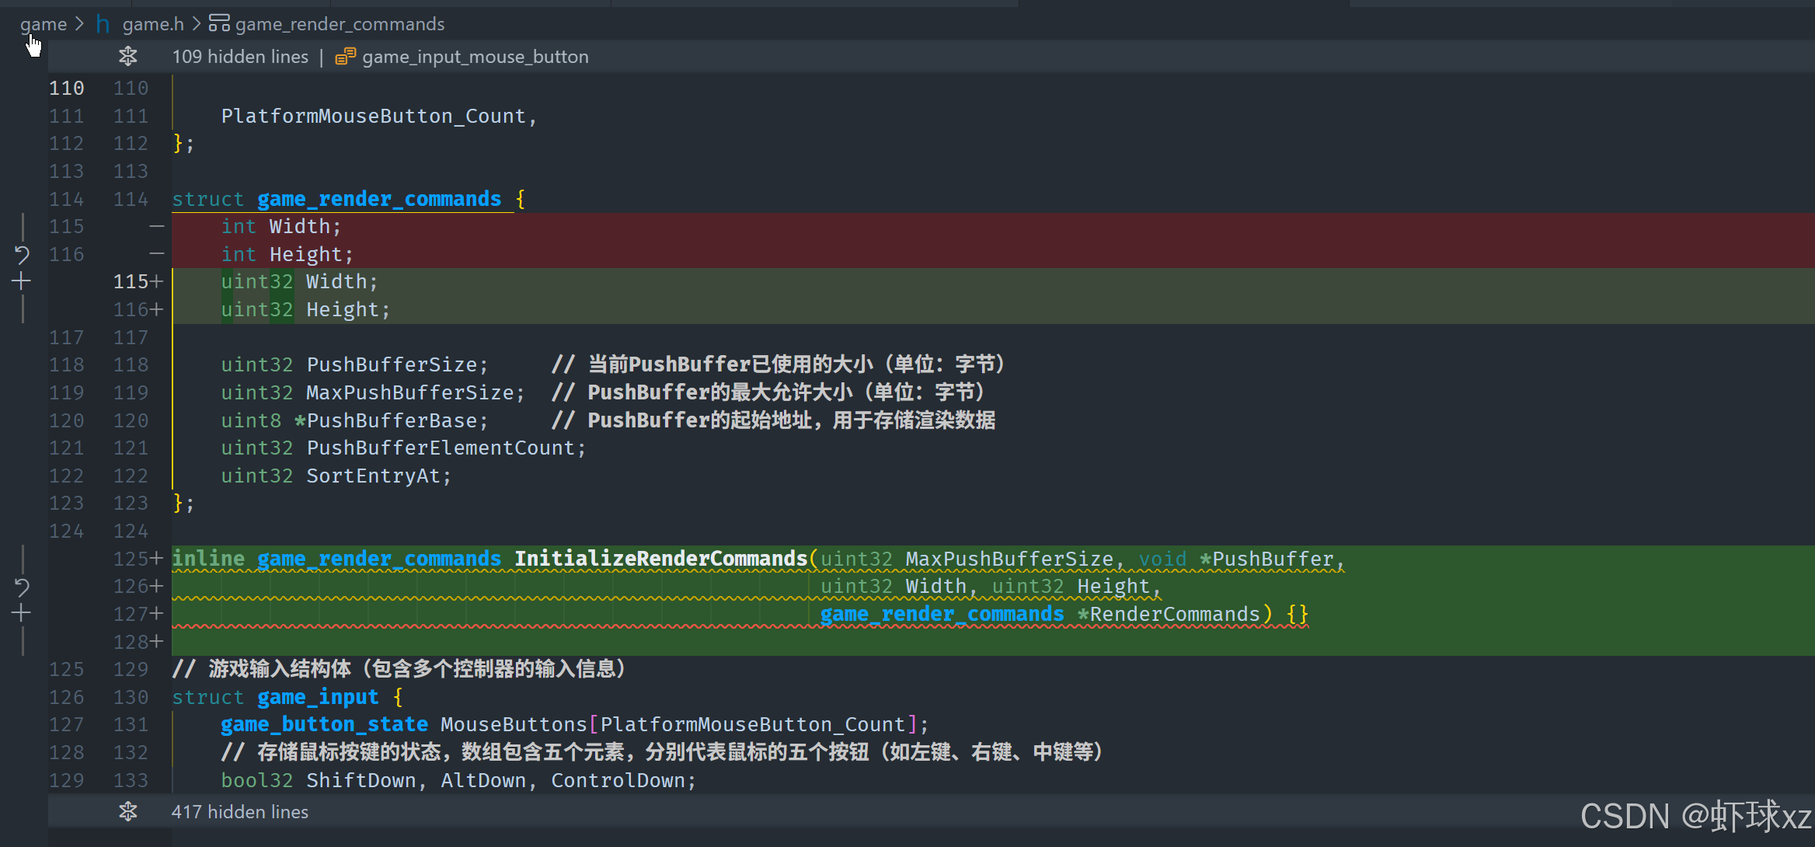Expand the 109 hidden lines at top

[x=128, y=57]
